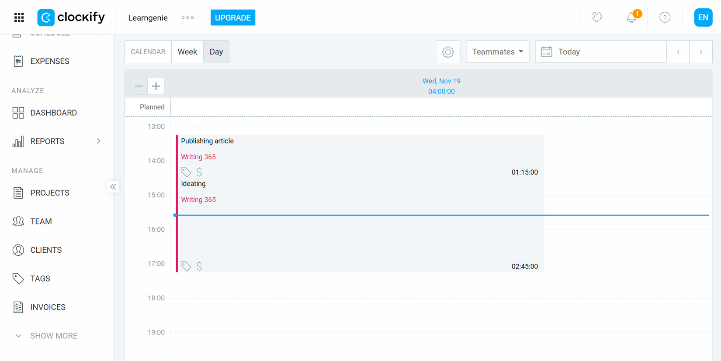Click tag icon on Ideating entry

[186, 266]
